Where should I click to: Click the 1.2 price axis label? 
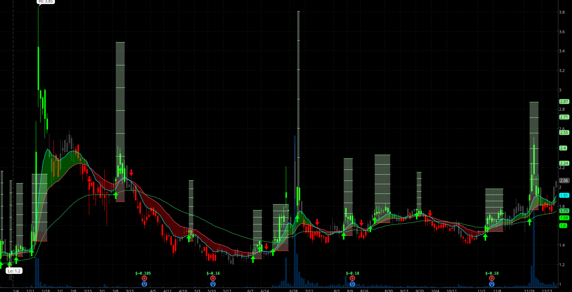tap(562, 265)
